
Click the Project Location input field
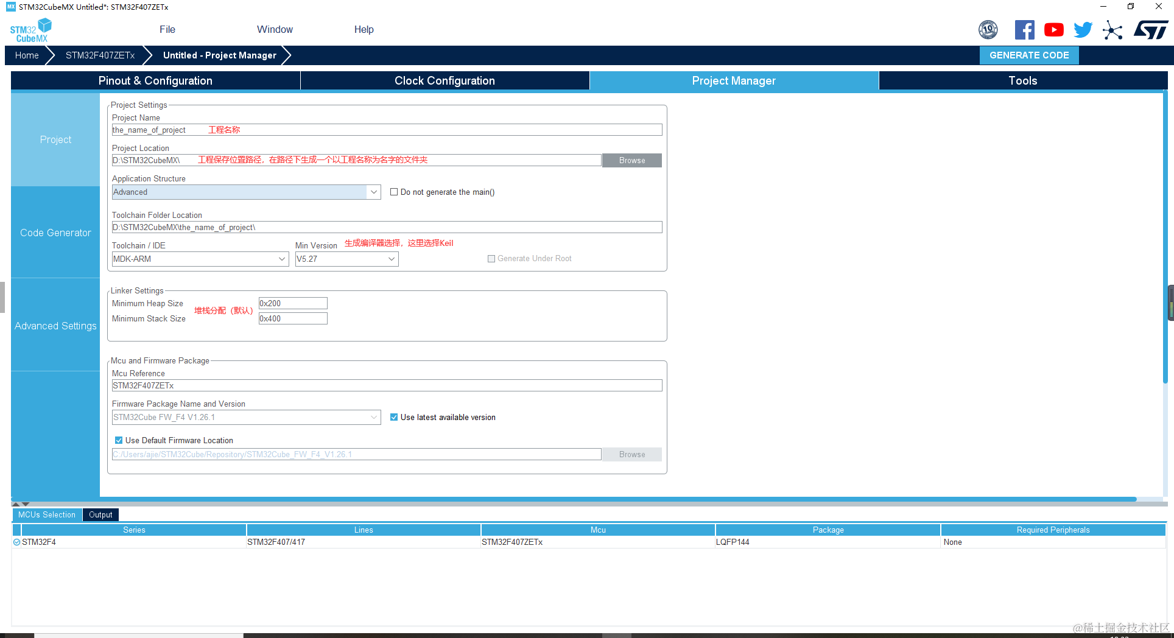pos(356,160)
